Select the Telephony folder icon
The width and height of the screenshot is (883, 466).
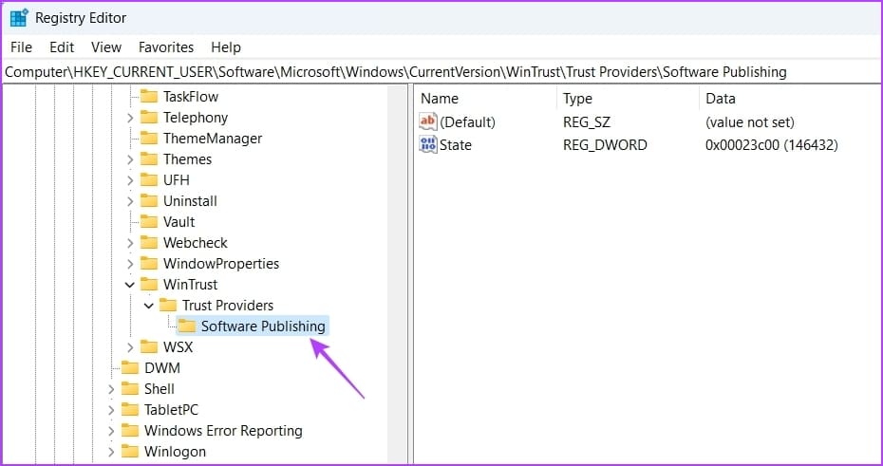(149, 117)
